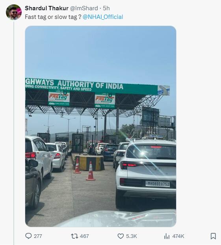
Task: Like the tweet with the heart icon
Action: pyautogui.click(x=121, y=236)
